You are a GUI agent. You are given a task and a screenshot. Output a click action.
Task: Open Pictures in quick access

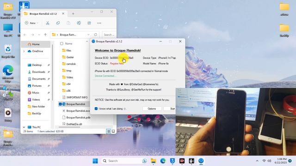37,86
